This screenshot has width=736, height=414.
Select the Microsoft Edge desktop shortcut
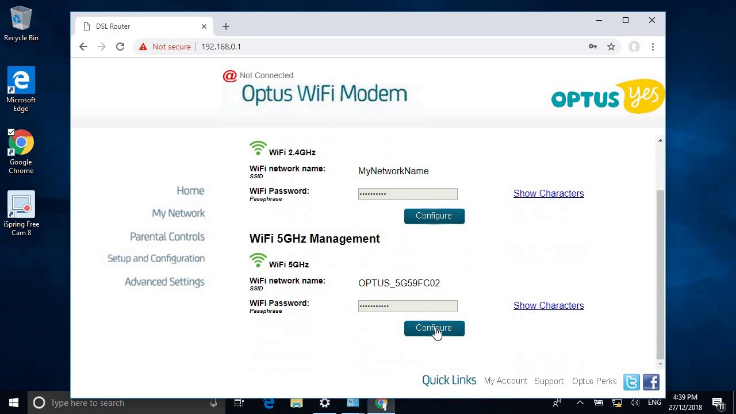click(21, 90)
